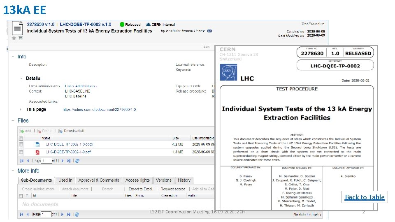Click the document type icon in the header
The height and width of the screenshot is (222, 395).
coord(17,28)
